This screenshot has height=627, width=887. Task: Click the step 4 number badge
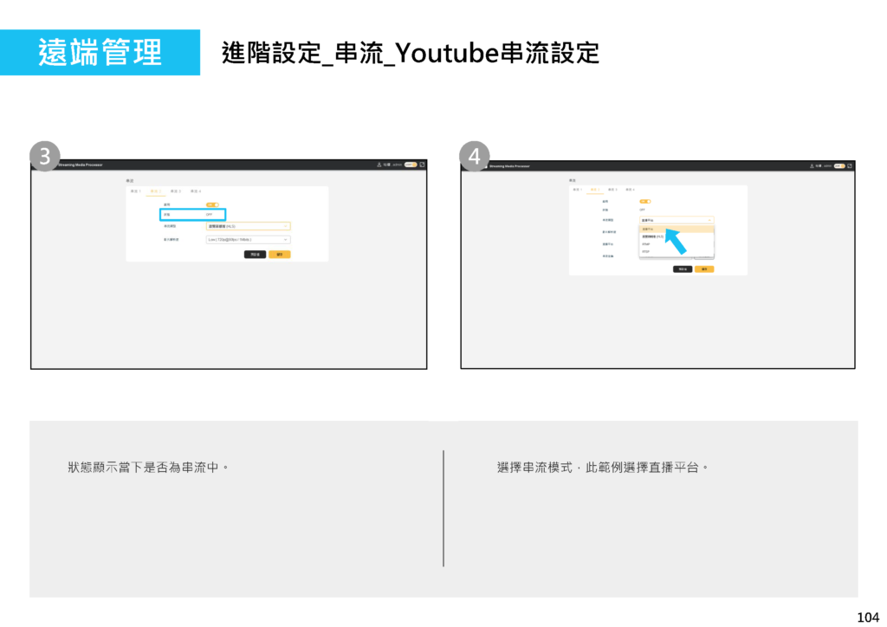pos(475,156)
